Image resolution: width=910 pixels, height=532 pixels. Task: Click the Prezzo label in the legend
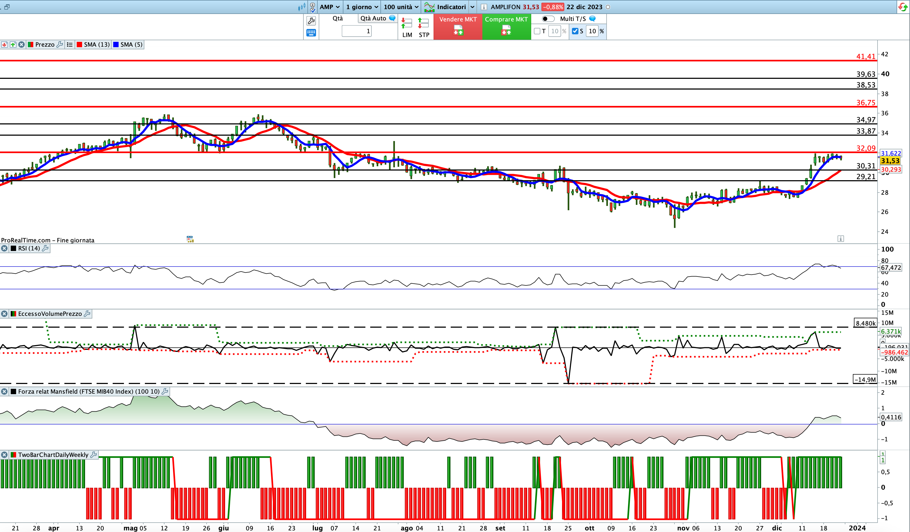click(45, 45)
